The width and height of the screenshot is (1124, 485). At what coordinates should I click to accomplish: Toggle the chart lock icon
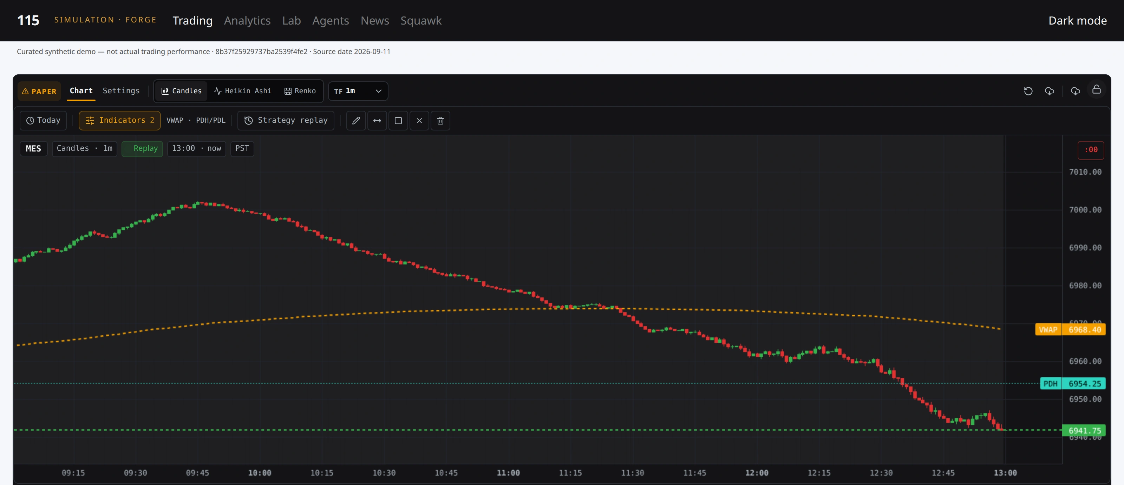pyautogui.click(x=1097, y=90)
